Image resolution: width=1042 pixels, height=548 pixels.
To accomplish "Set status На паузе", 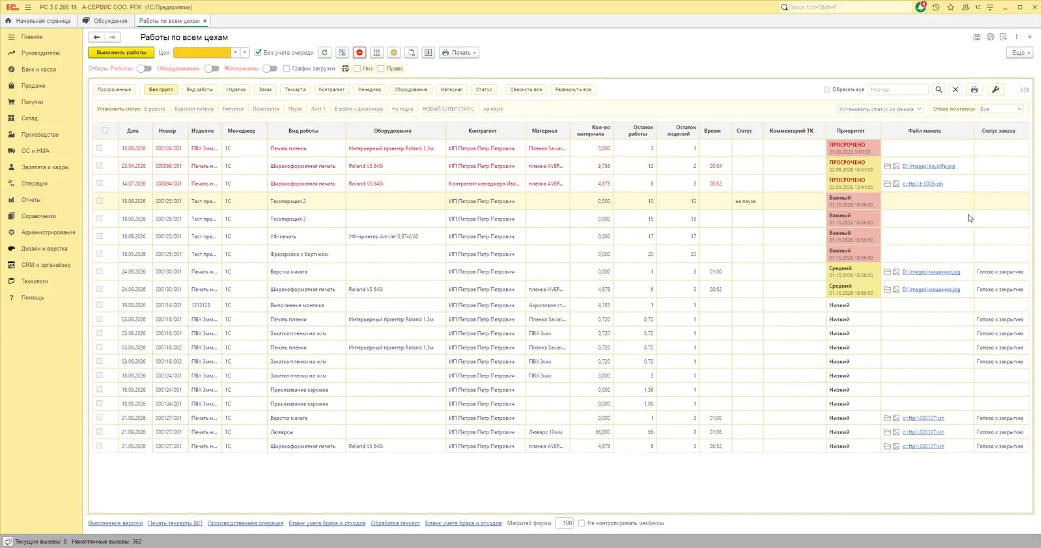I will coord(493,109).
